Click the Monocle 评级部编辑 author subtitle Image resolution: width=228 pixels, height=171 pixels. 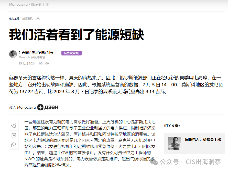pyautogui.click(x=32, y=57)
